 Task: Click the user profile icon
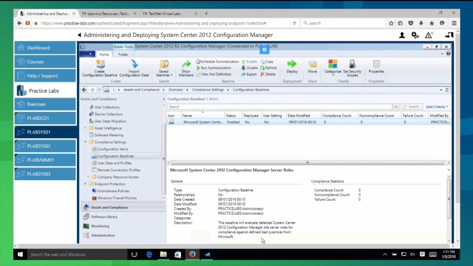[402, 35]
